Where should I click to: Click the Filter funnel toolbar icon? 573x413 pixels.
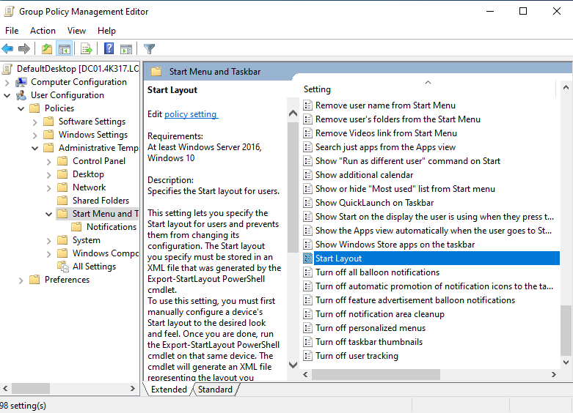[x=150, y=49]
